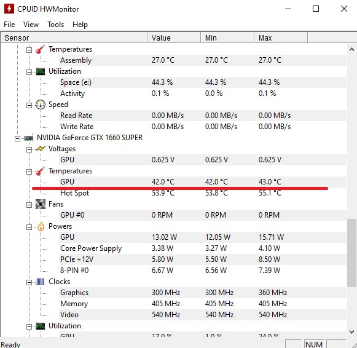This screenshot has height=348, width=357.
Task: Select the GPU #0 fan row
Action: (x=203, y=215)
